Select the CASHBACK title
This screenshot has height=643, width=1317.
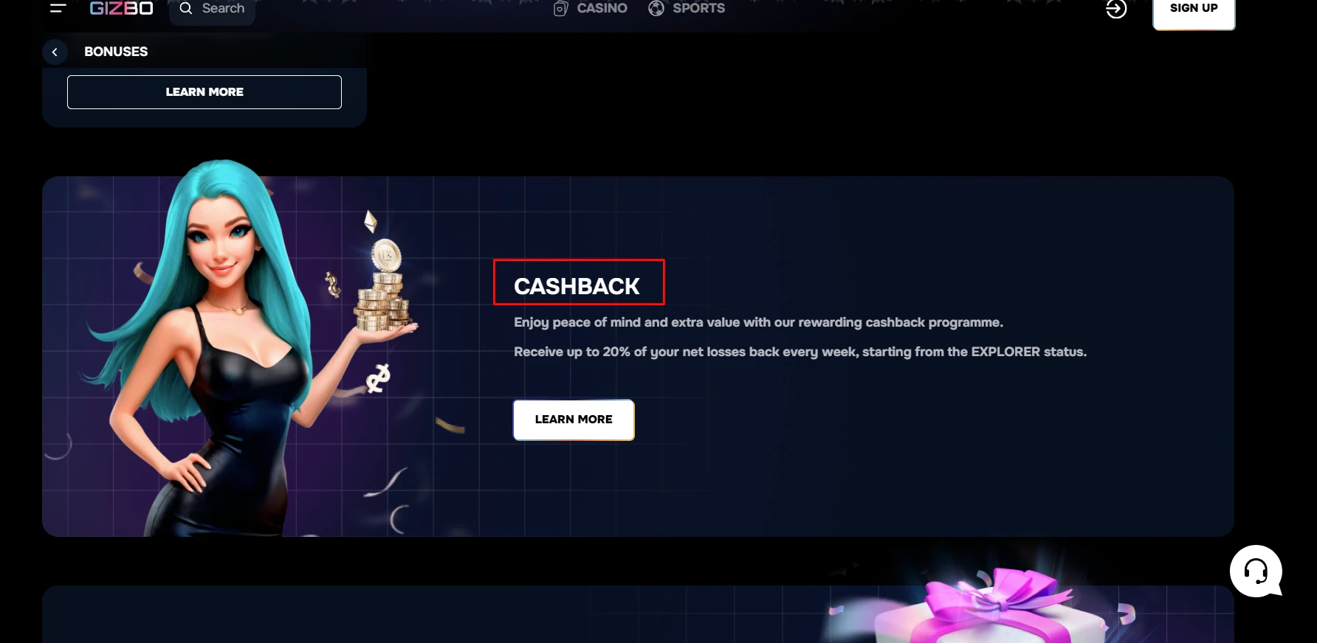tap(577, 286)
